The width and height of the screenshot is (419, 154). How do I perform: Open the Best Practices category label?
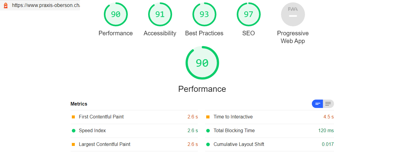[204, 33]
